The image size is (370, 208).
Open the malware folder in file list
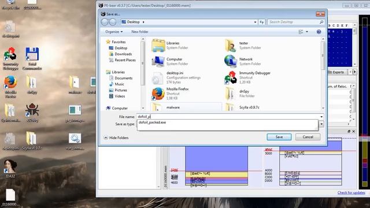(157, 107)
